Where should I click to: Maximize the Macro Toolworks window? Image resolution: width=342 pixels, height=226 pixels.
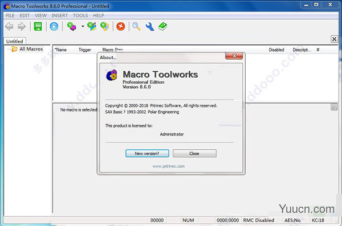[x=316, y=5]
